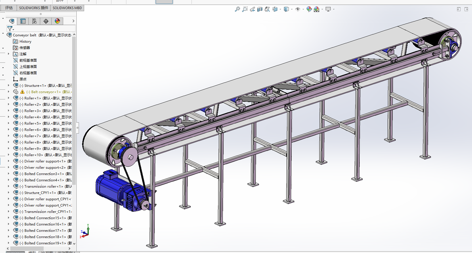This screenshot has height=253, width=472.
Task: Open the Apply Scene dropdown arrow
Action: (322, 9)
